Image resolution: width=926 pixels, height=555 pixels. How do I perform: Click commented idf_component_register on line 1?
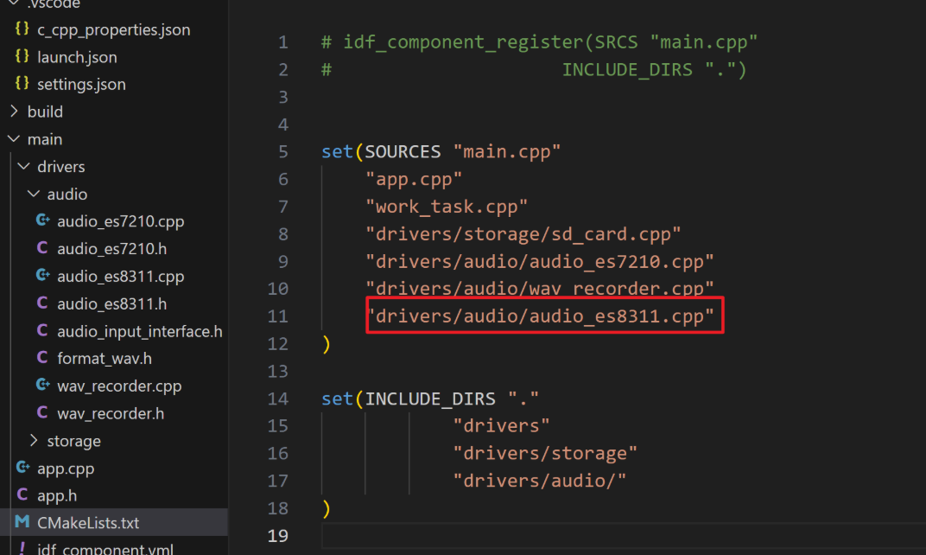tap(463, 42)
